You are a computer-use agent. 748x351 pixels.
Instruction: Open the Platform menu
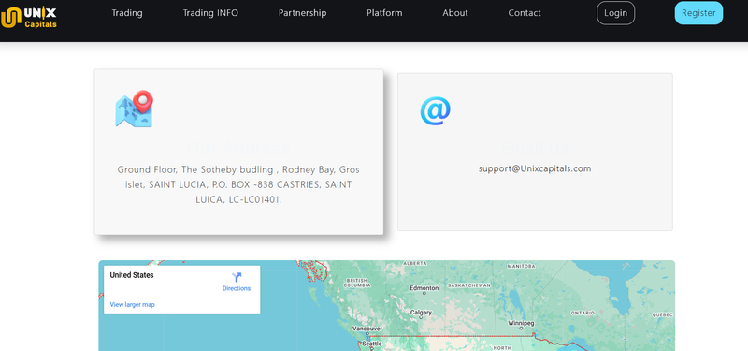(384, 13)
